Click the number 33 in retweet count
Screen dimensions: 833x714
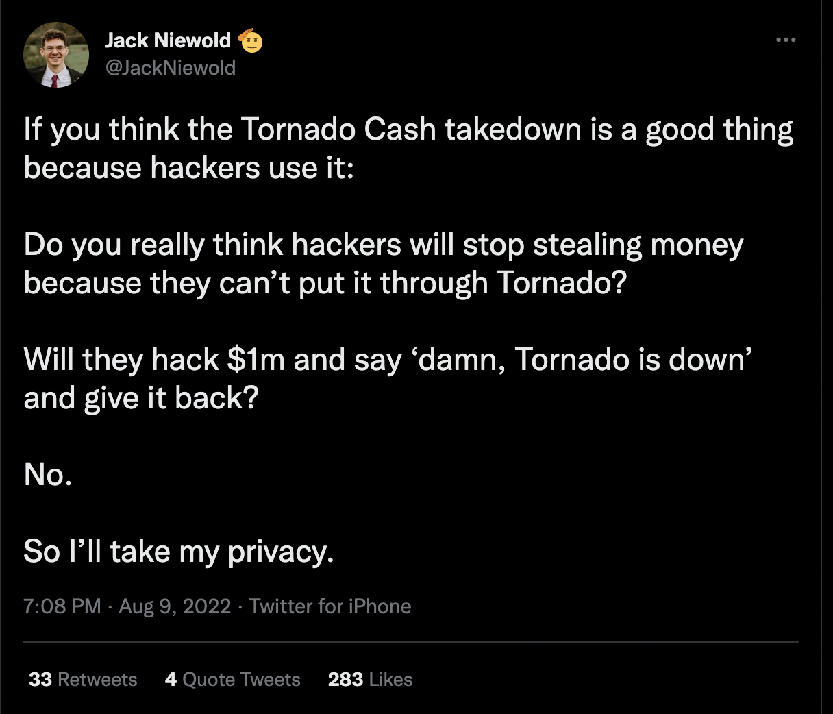coord(40,680)
